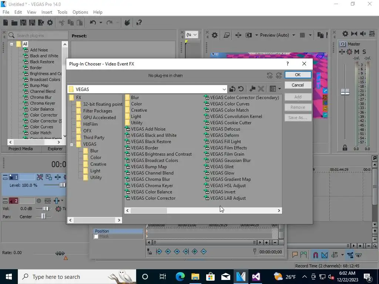The height and width of the screenshot is (284, 379).
Task: Click the What's This help icon
Action: (139, 23)
